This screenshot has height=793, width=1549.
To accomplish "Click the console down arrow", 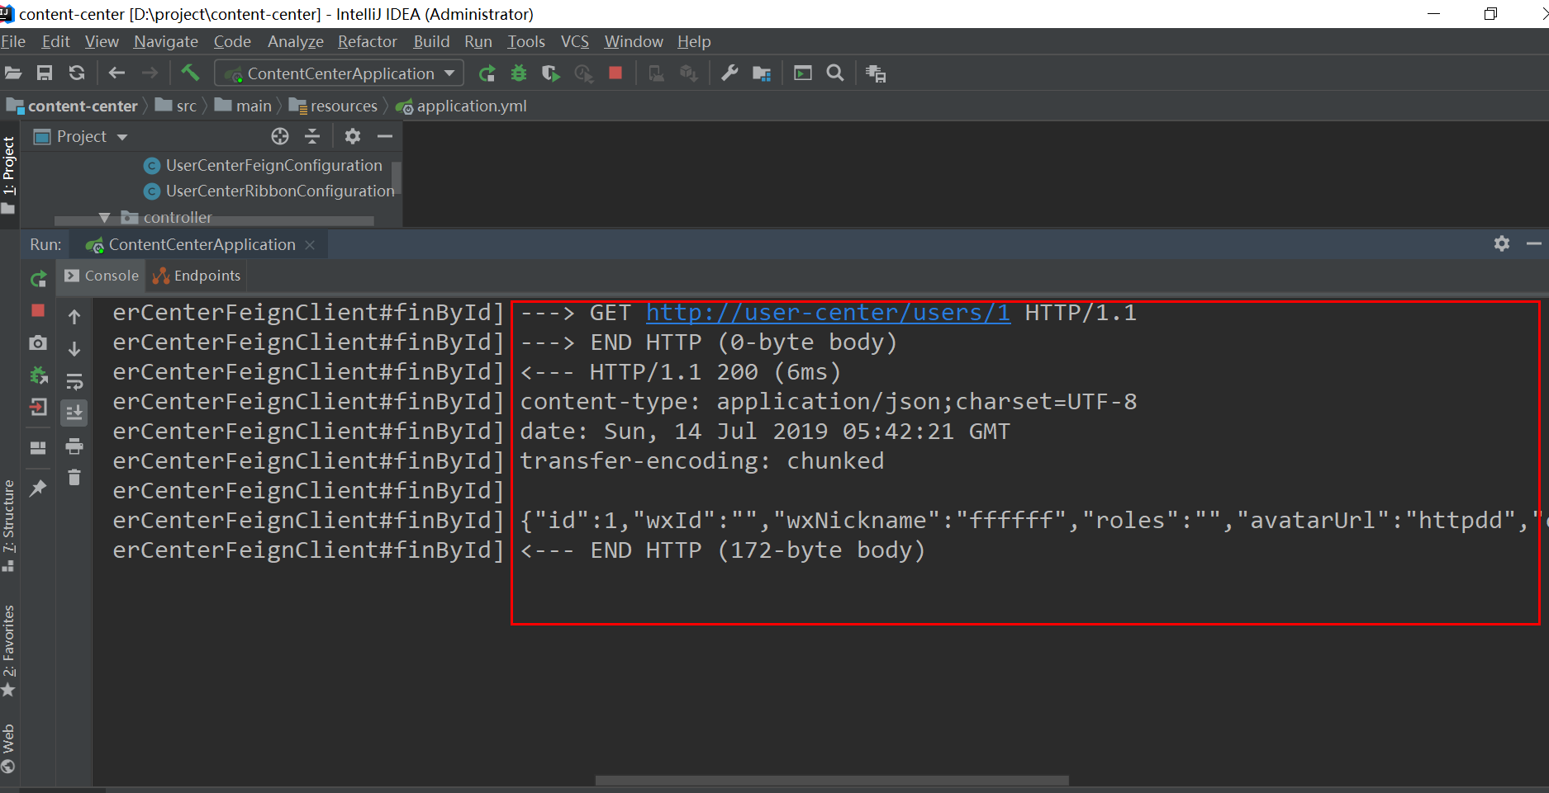I will click(x=74, y=349).
